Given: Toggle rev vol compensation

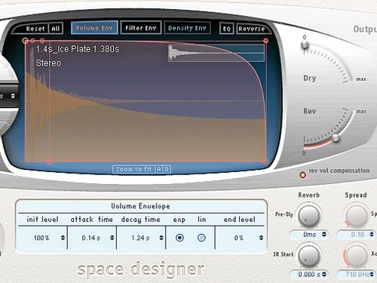Looking at the screenshot, I should click(302, 175).
